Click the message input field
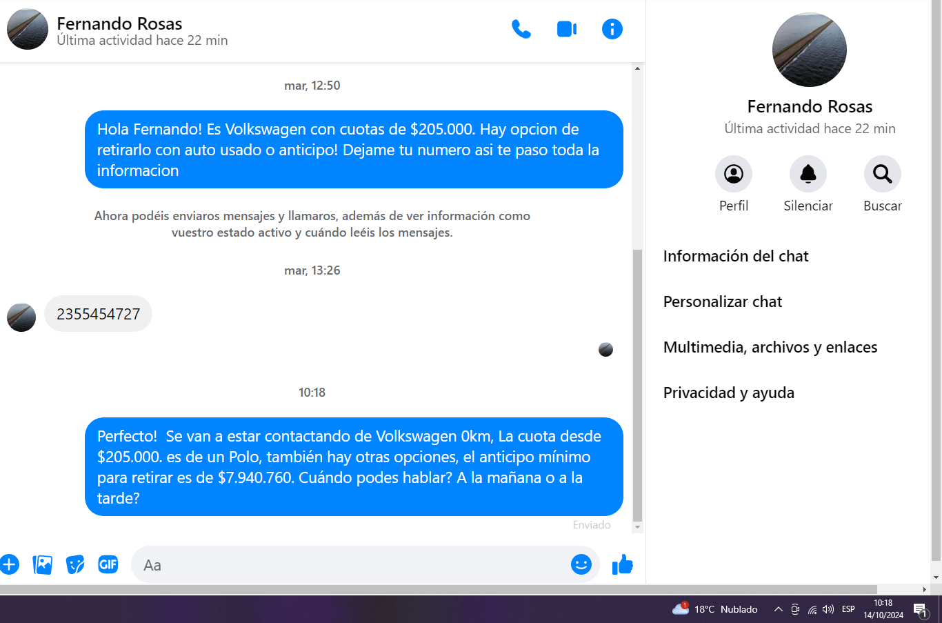The height and width of the screenshot is (623, 942). click(352, 565)
